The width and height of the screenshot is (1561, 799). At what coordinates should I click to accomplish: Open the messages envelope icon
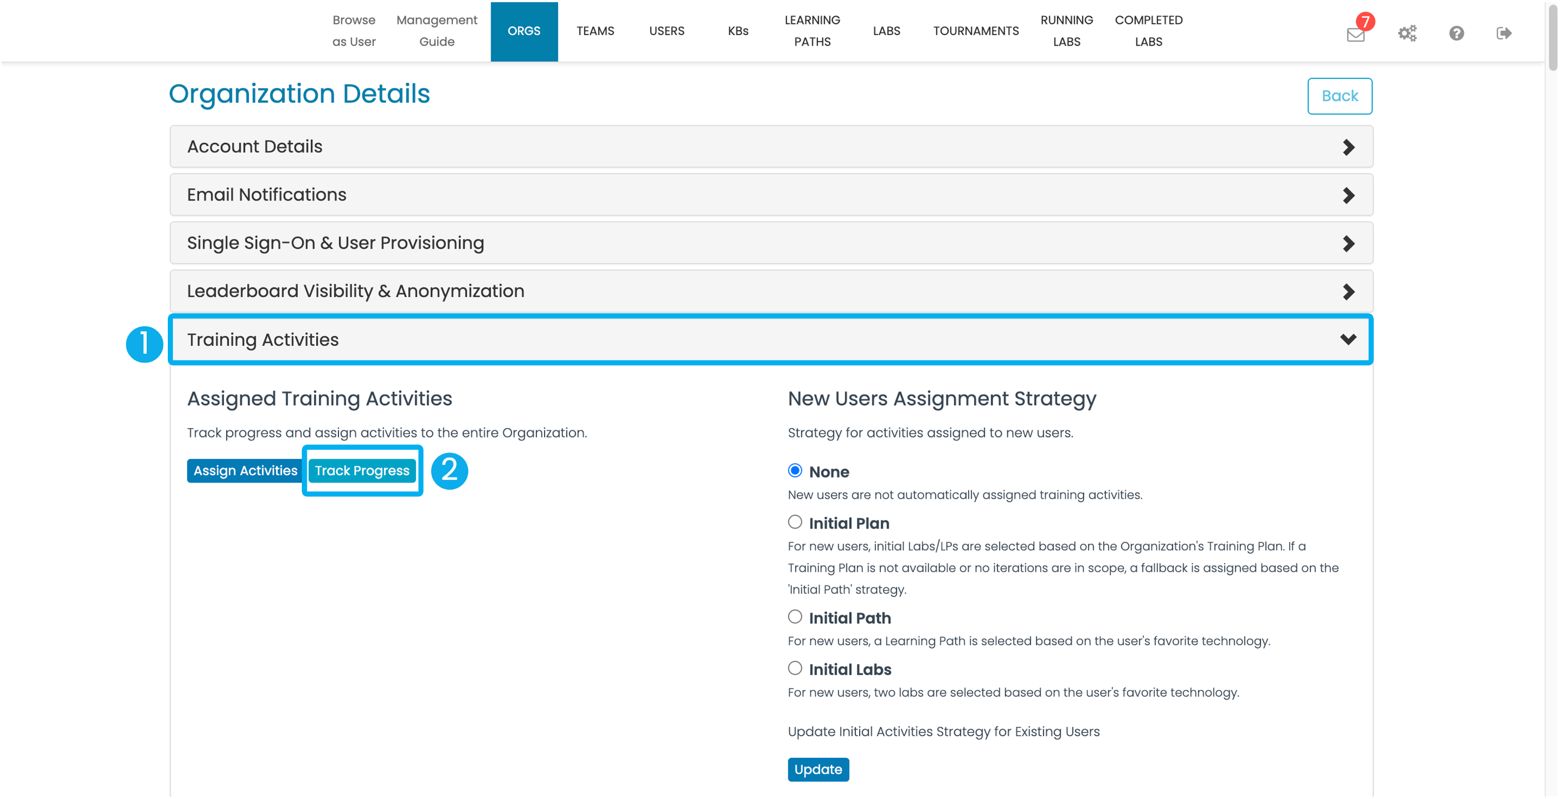(x=1355, y=34)
